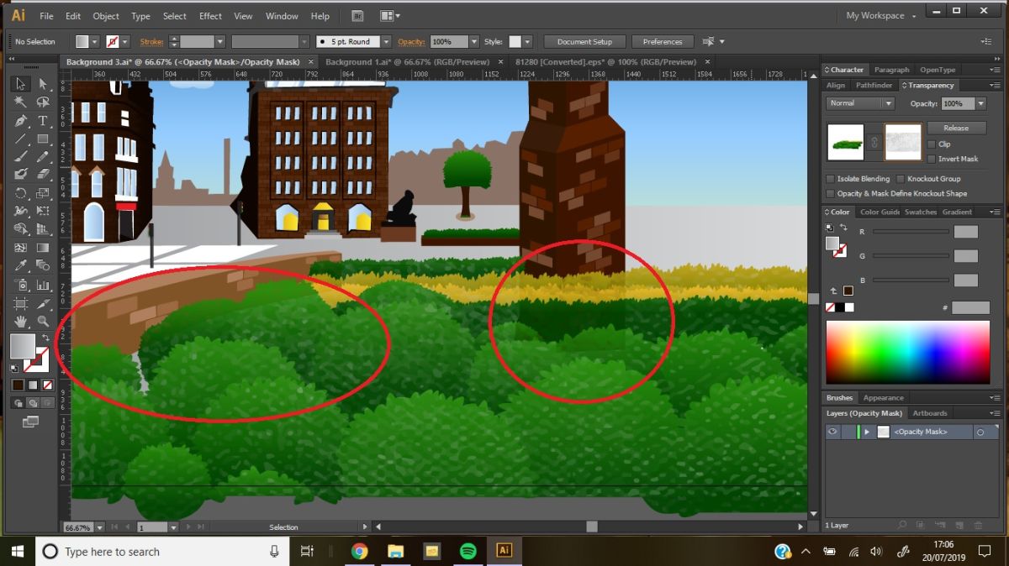Open the Effect menu

click(x=210, y=16)
